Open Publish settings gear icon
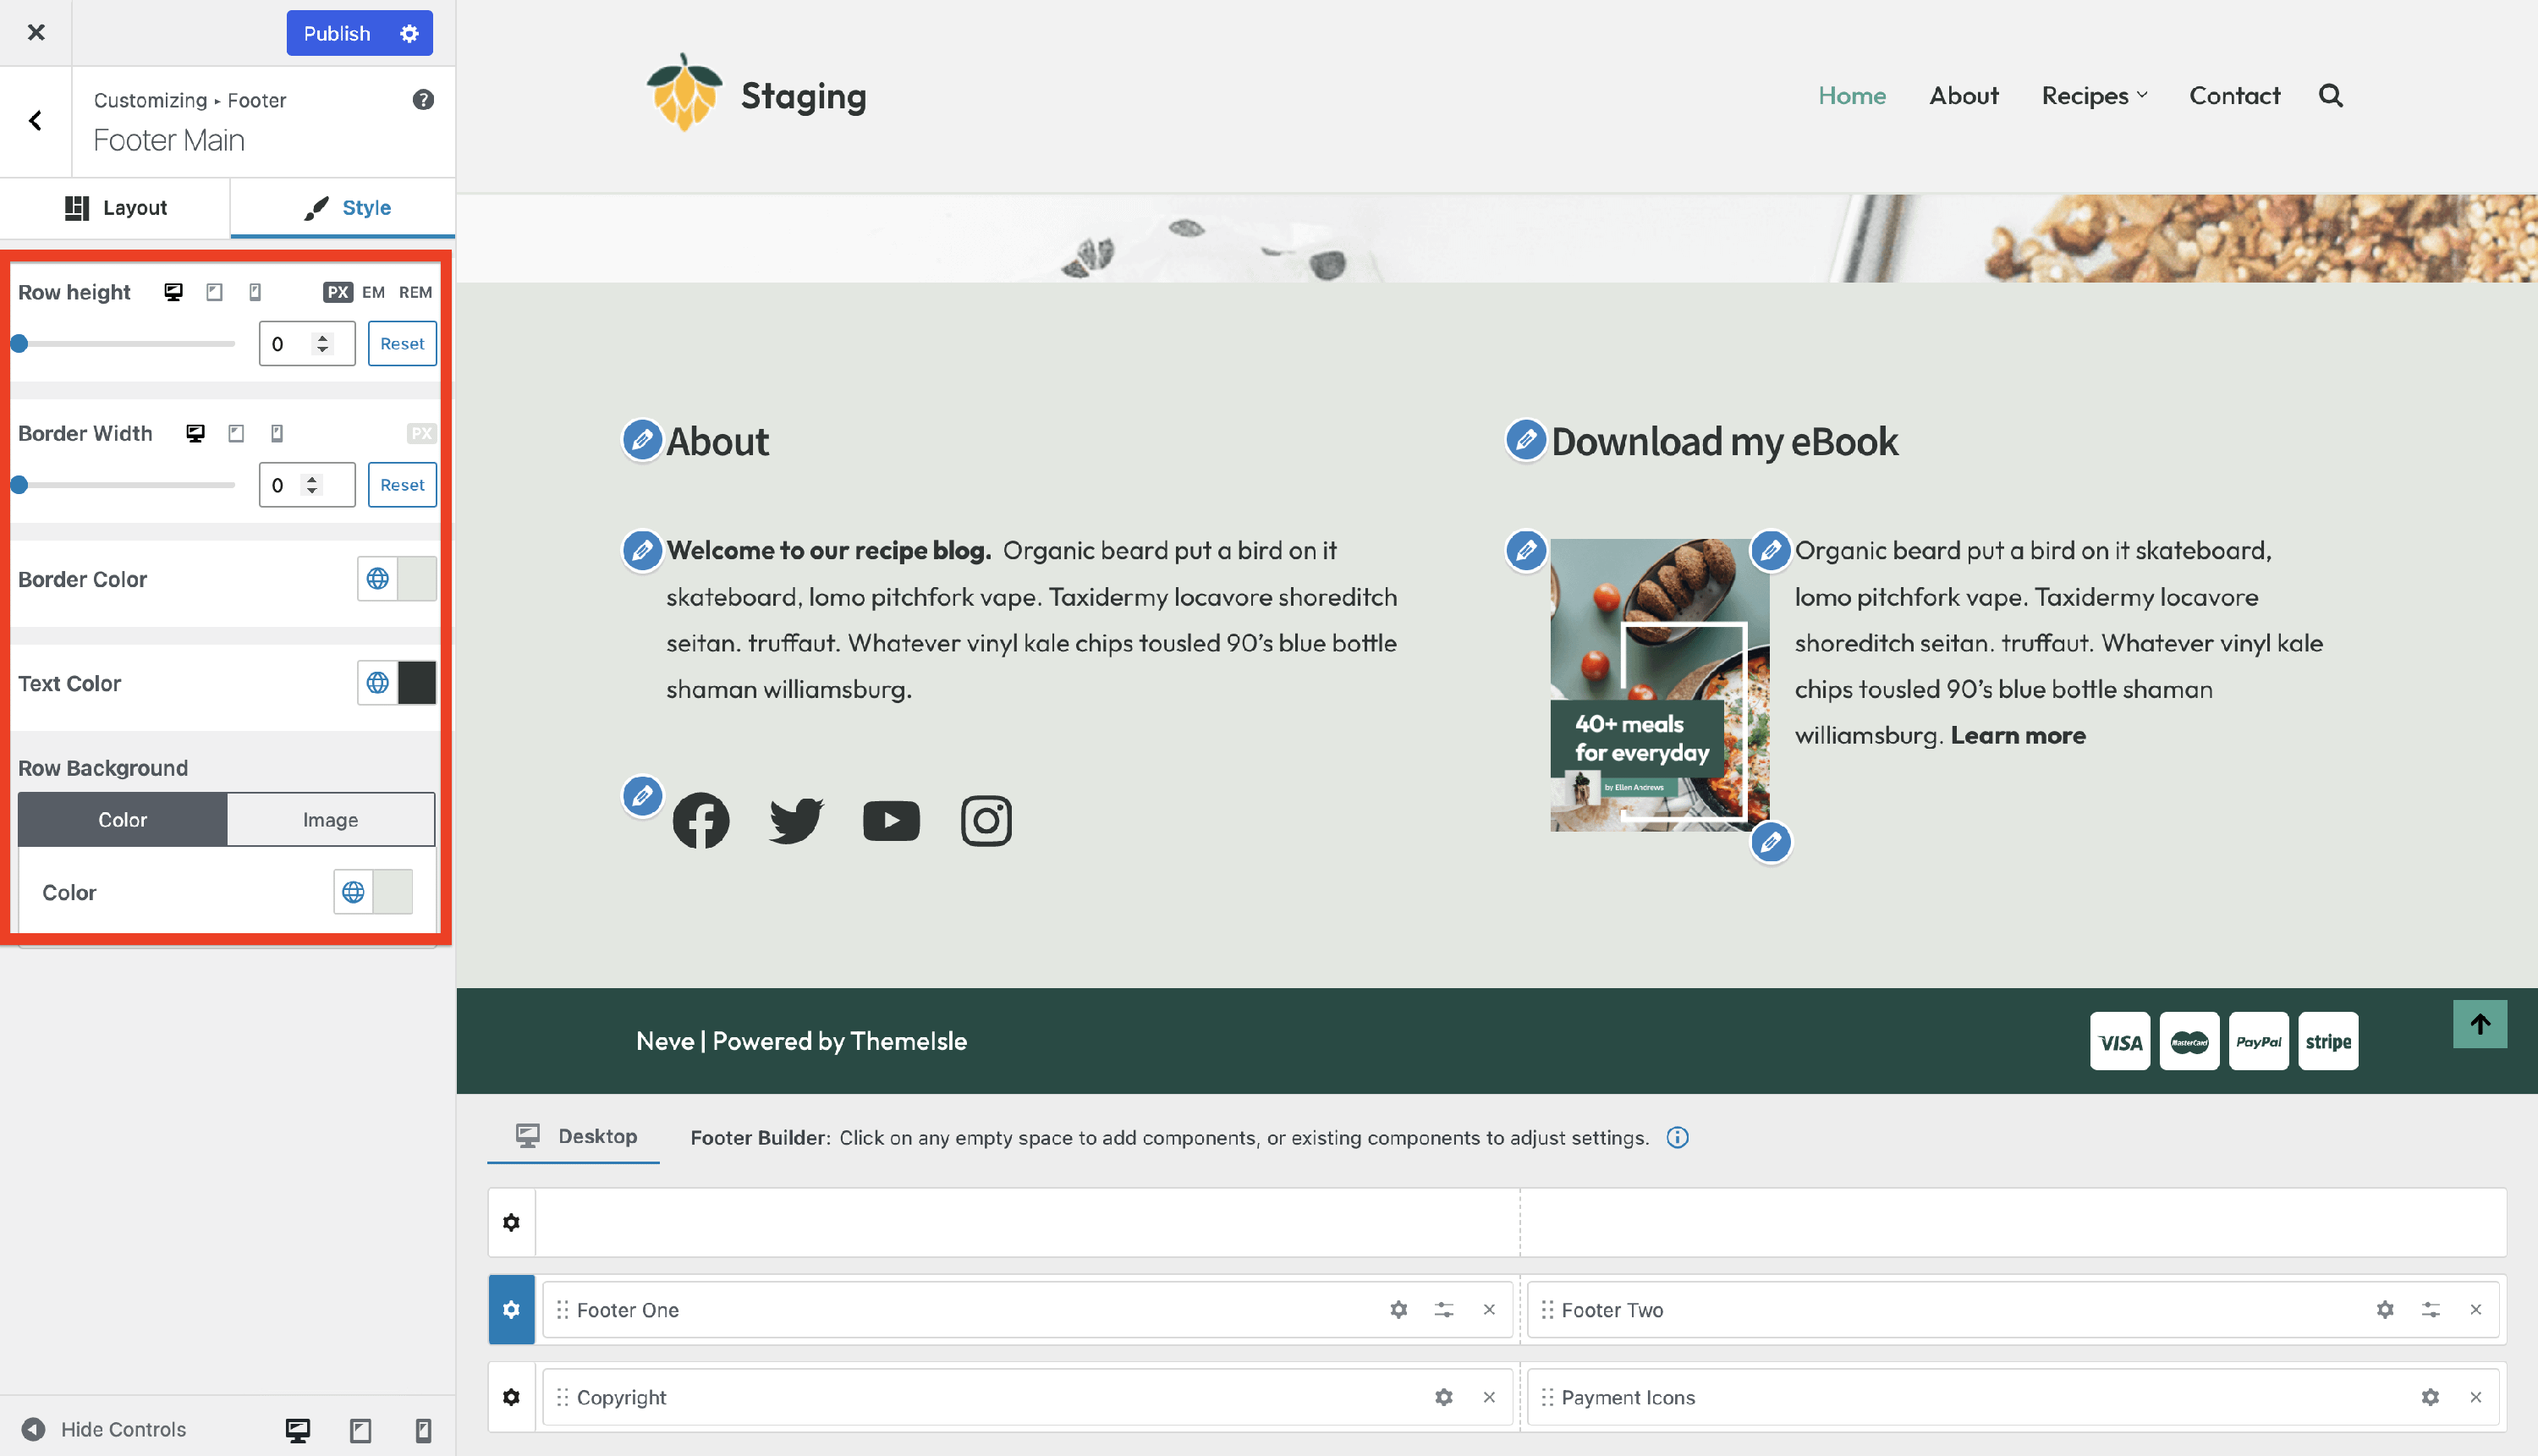 pyautogui.click(x=409, y=33)
